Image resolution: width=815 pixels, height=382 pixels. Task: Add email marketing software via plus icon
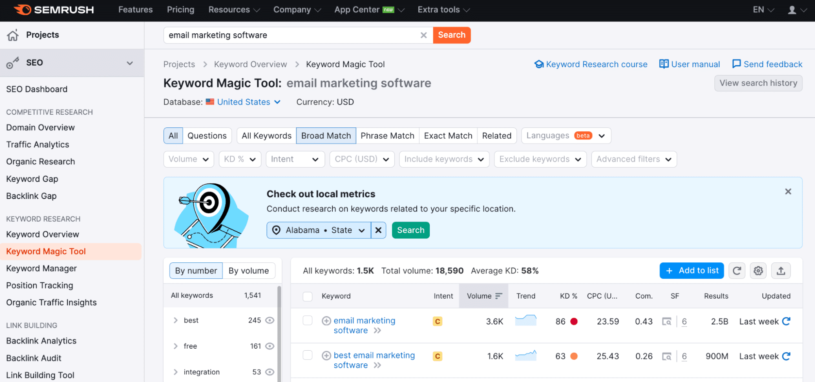[326, 321]
